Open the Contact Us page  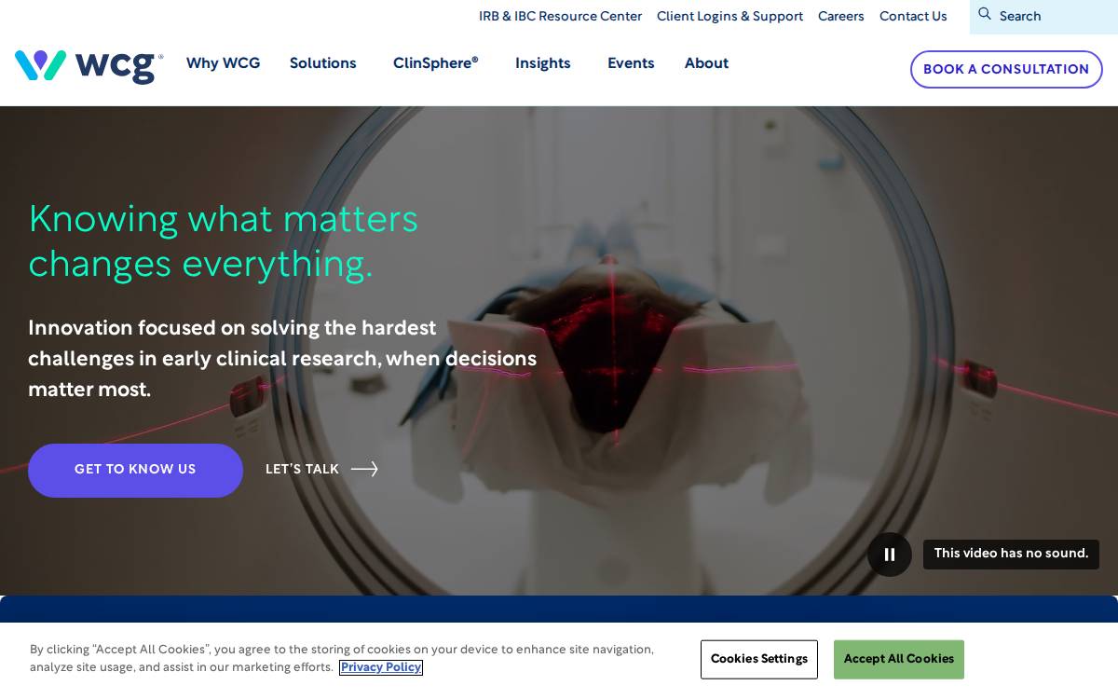coord(913,16)
